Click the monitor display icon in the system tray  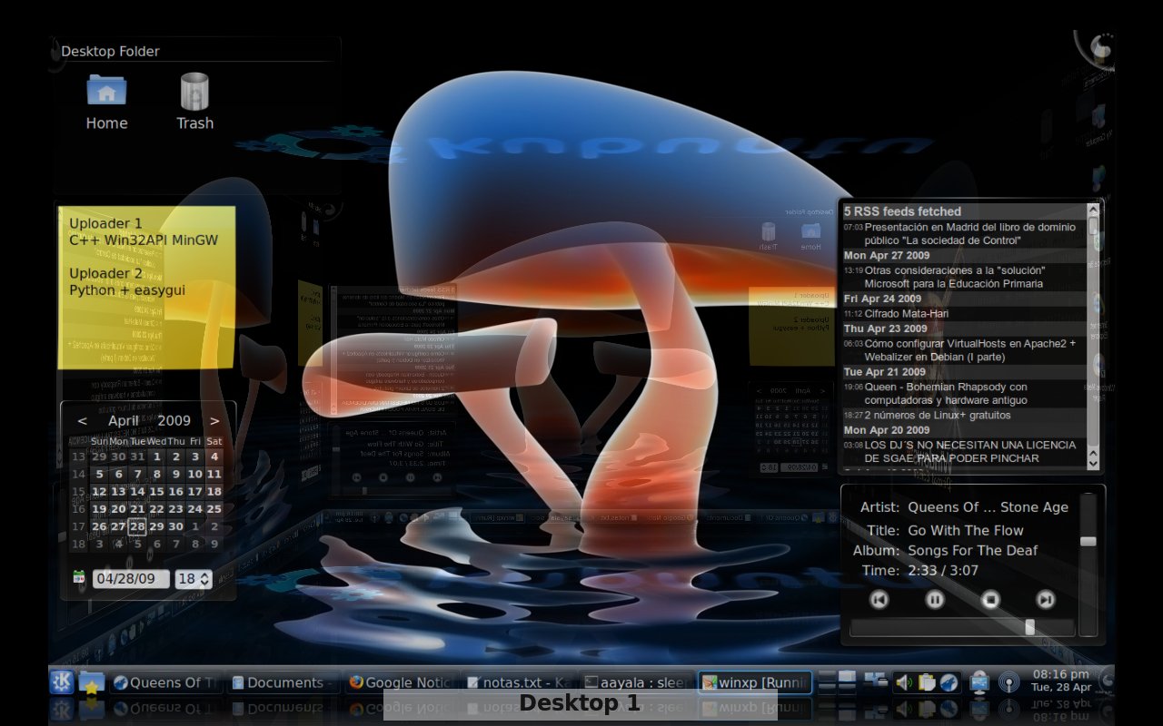click(x=979, y=682)
